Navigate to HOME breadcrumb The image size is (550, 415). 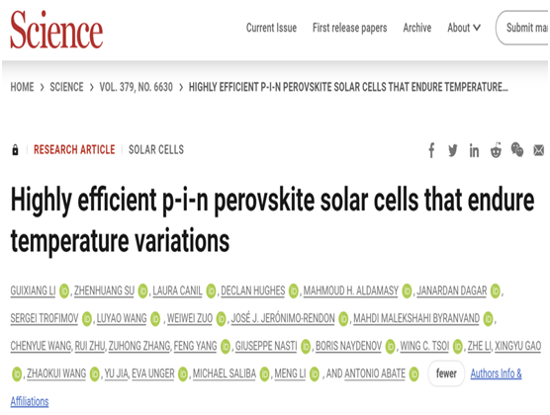22,87
